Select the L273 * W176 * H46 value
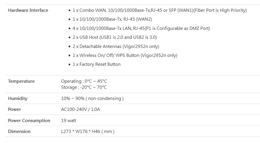260x143 pixels. point(88,132)
